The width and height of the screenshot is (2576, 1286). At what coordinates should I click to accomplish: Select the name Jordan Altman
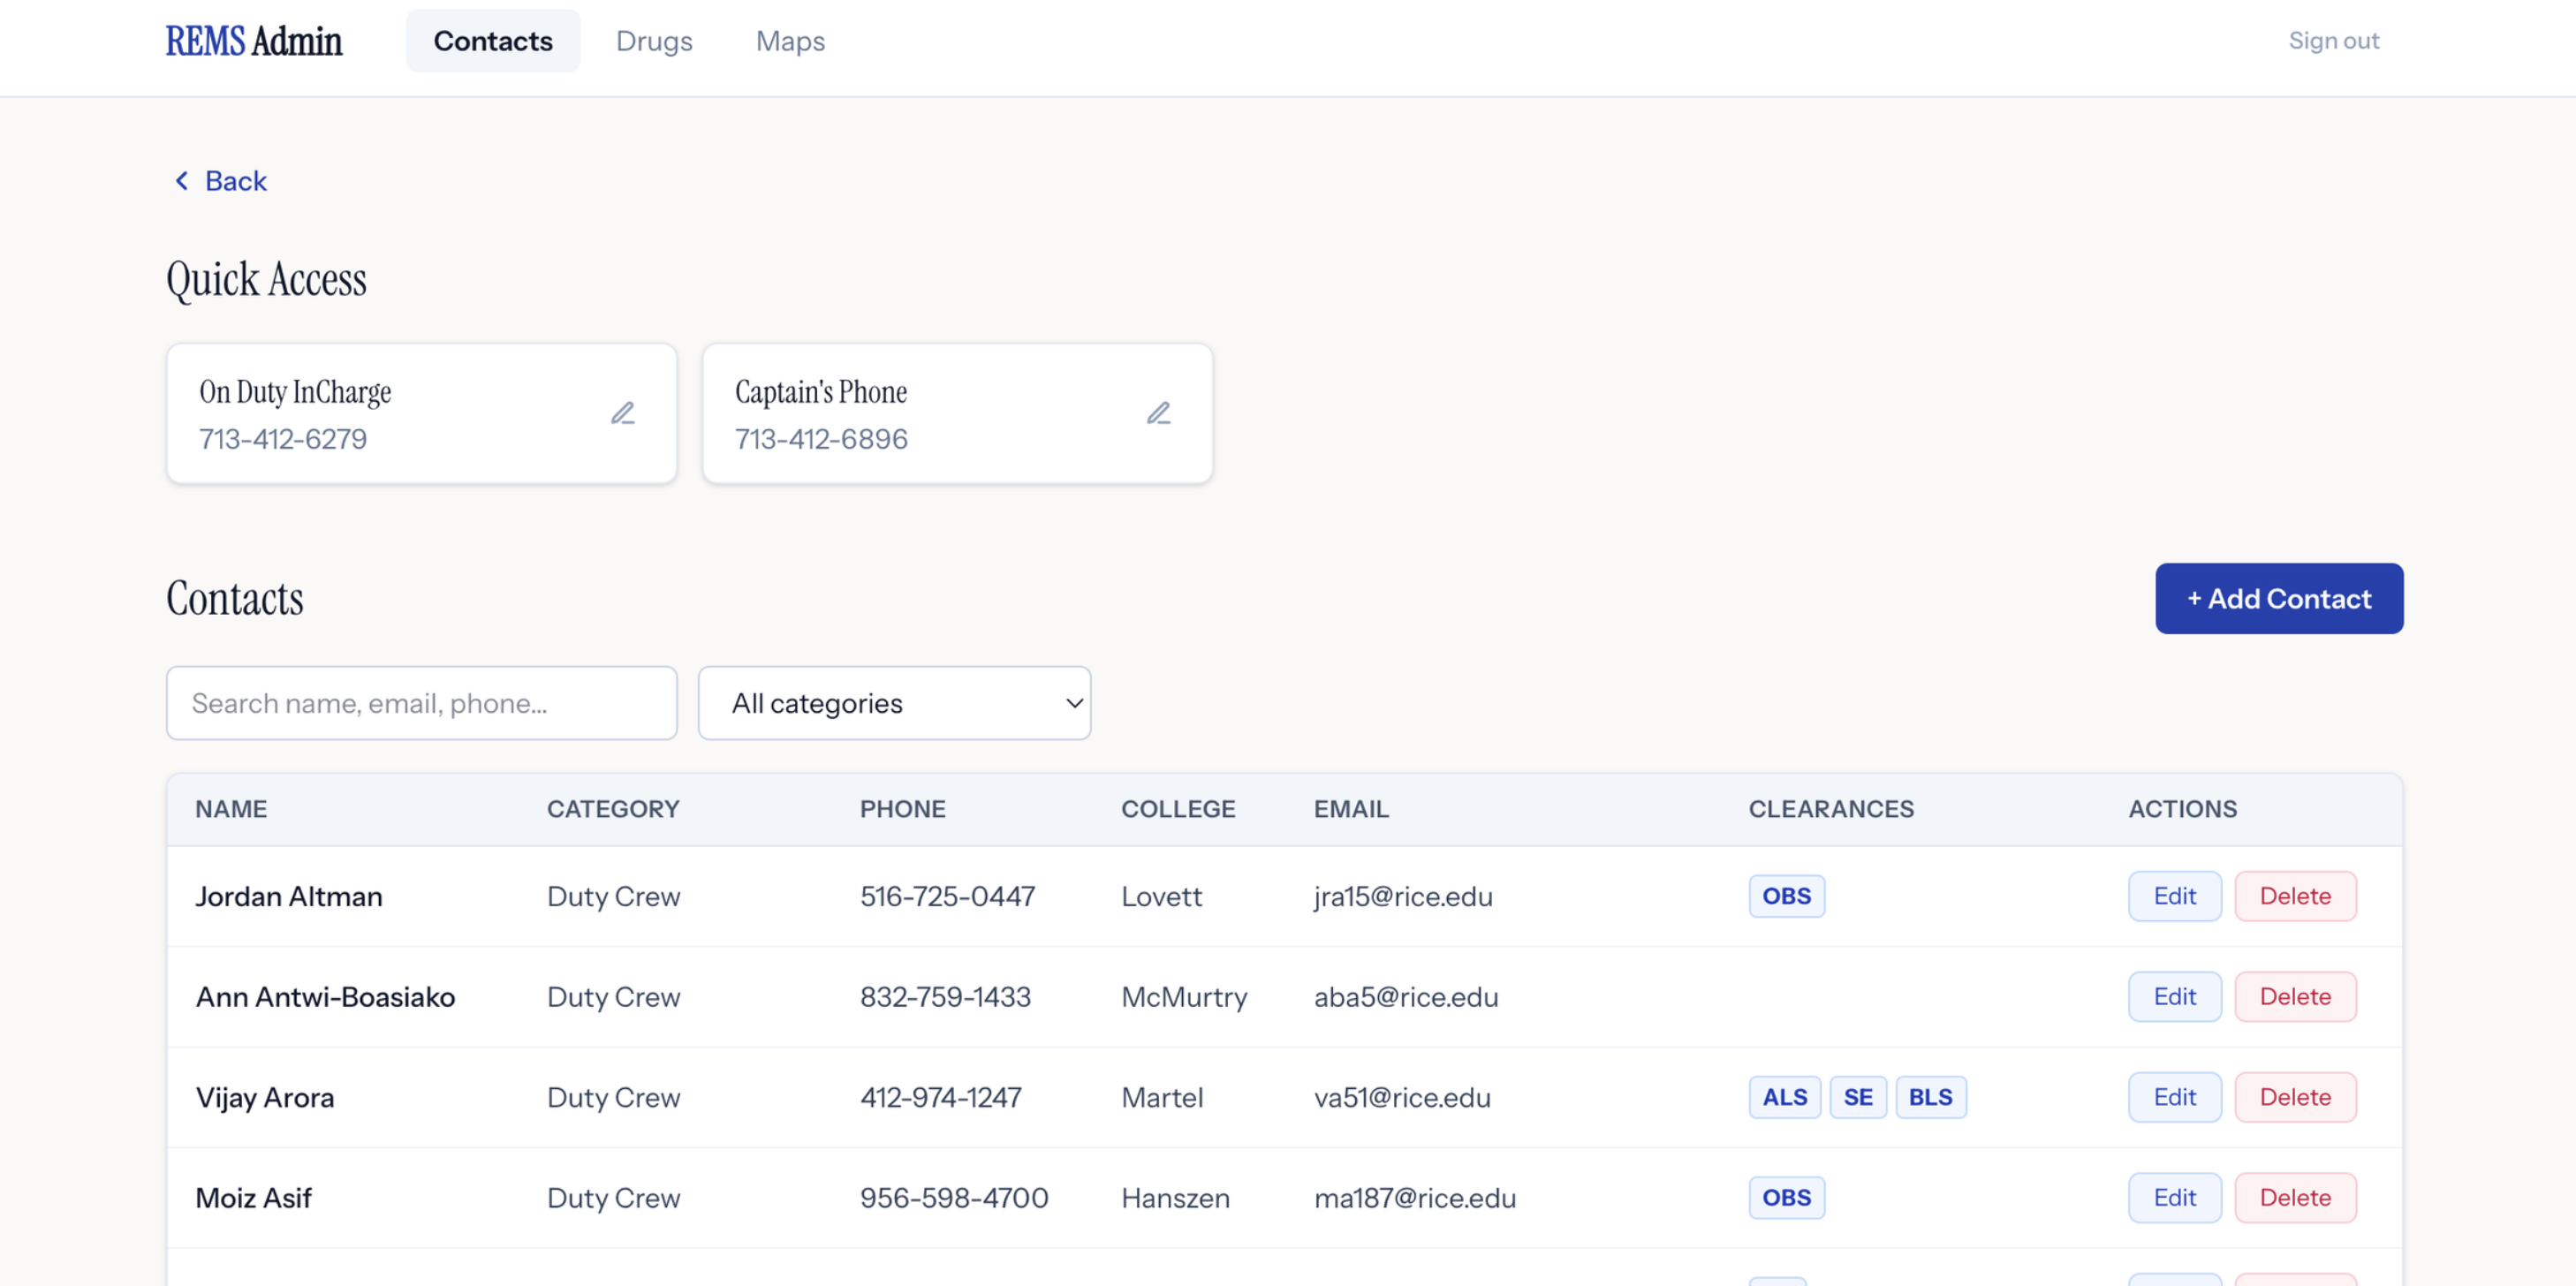click(x=289, y=896)
